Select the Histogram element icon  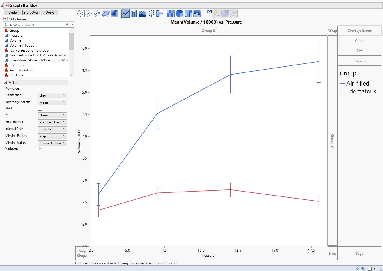point(160,13)
